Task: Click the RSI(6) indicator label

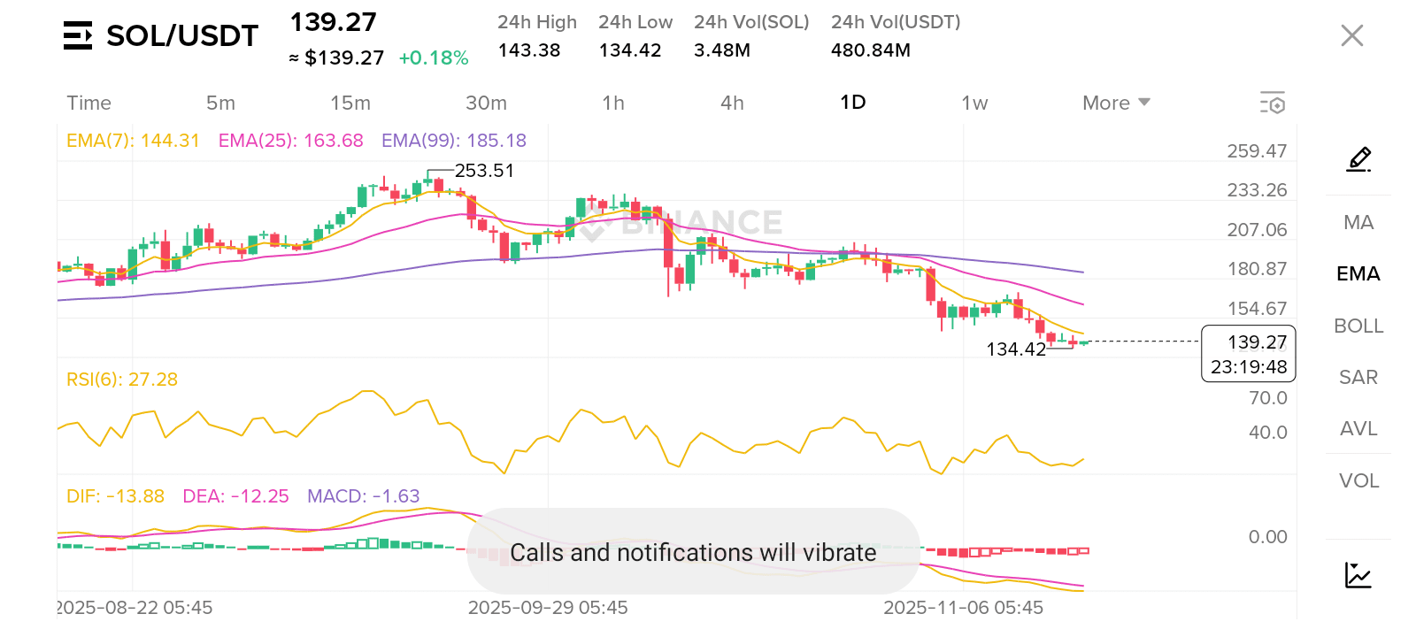Action: coord(122,380)
